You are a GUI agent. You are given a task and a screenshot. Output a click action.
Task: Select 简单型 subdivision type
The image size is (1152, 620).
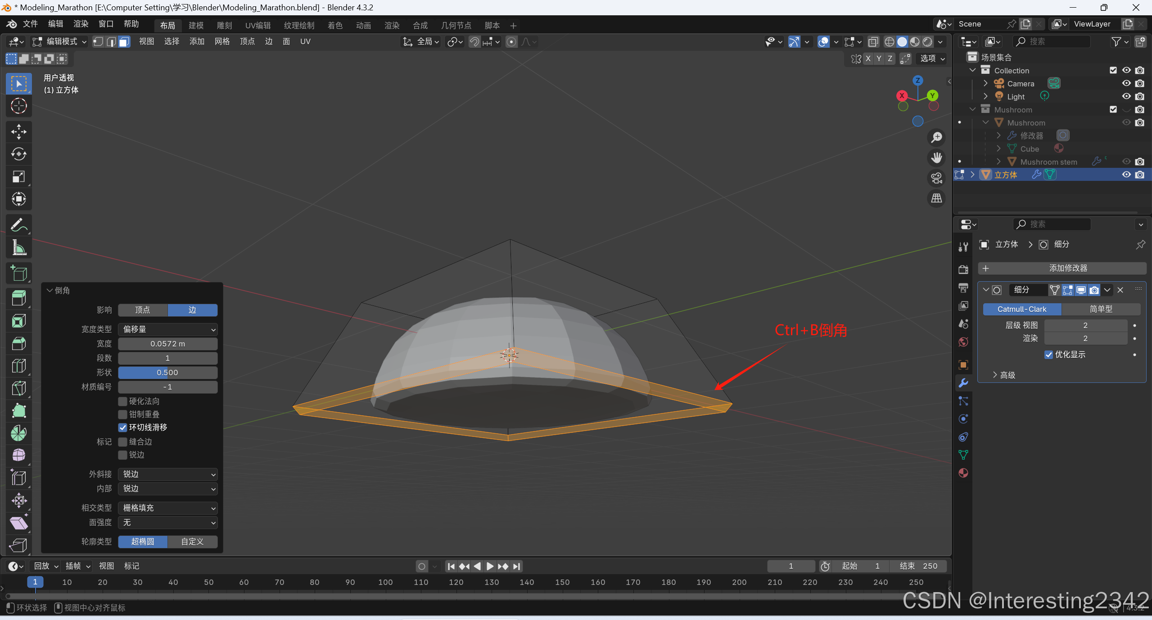[1100, 309]
